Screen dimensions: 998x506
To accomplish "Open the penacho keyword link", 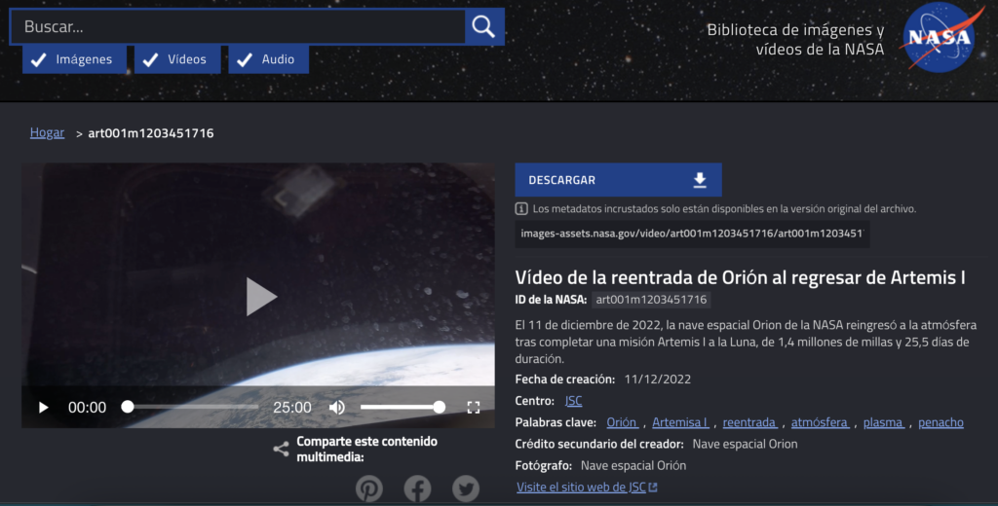I will point(940,422).
